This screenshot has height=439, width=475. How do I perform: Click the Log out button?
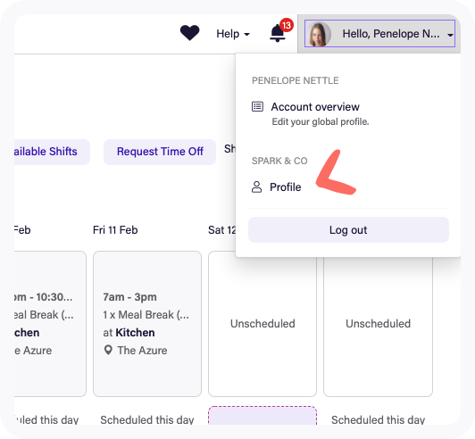[348, 230]
